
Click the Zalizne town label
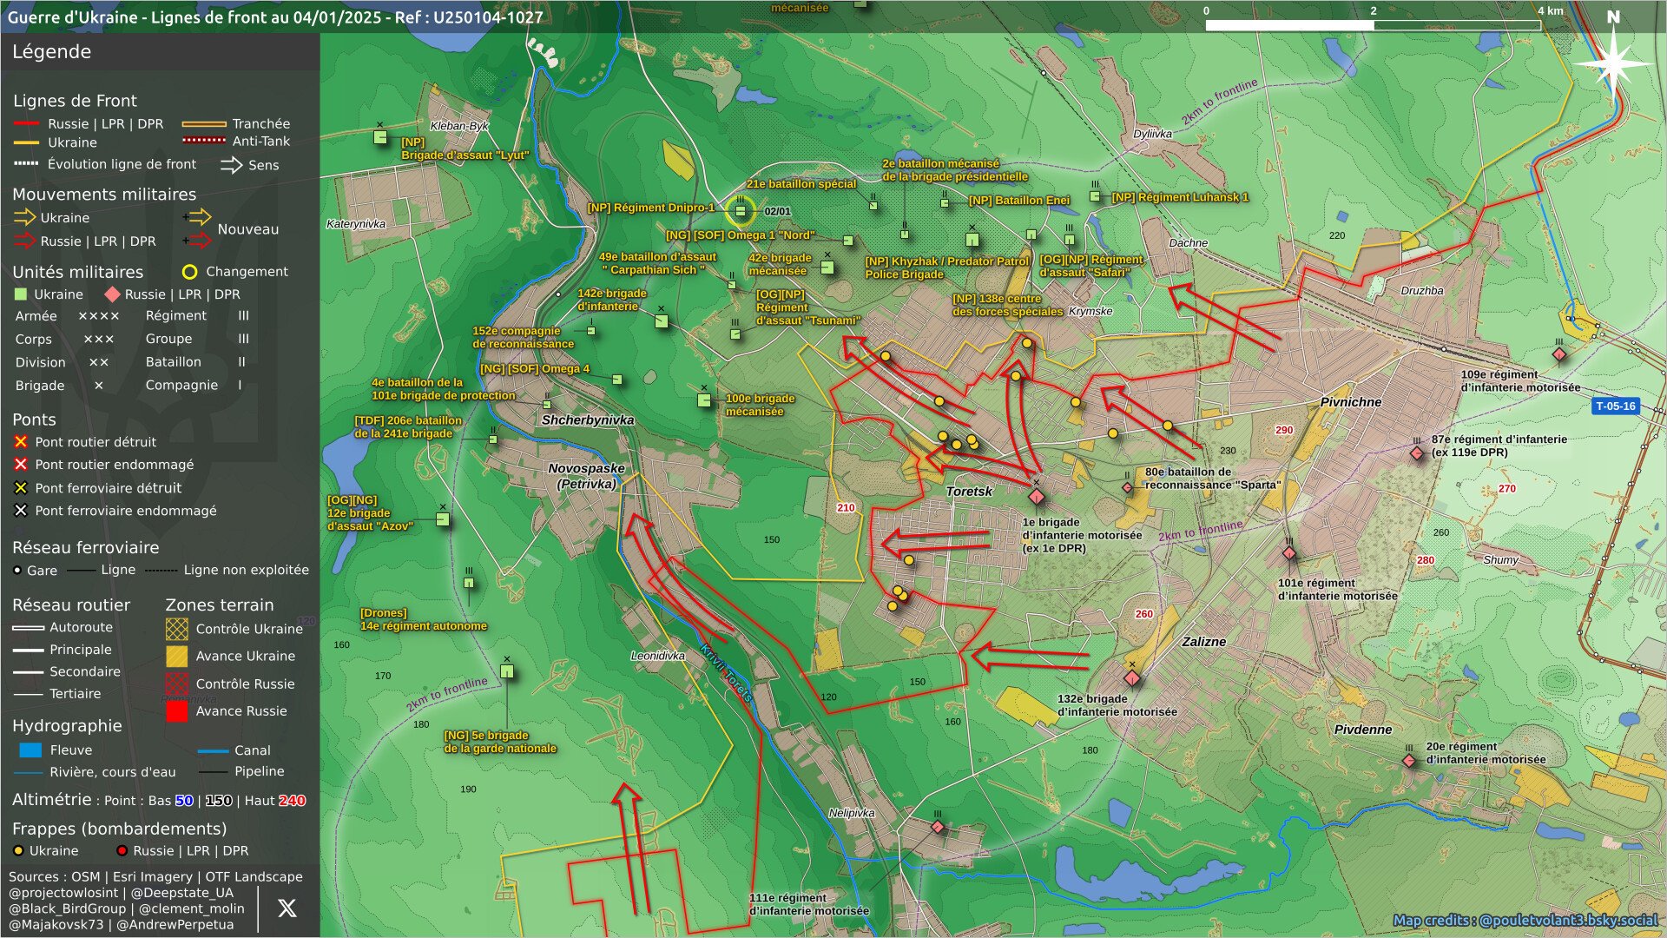tap(1203, 642)
